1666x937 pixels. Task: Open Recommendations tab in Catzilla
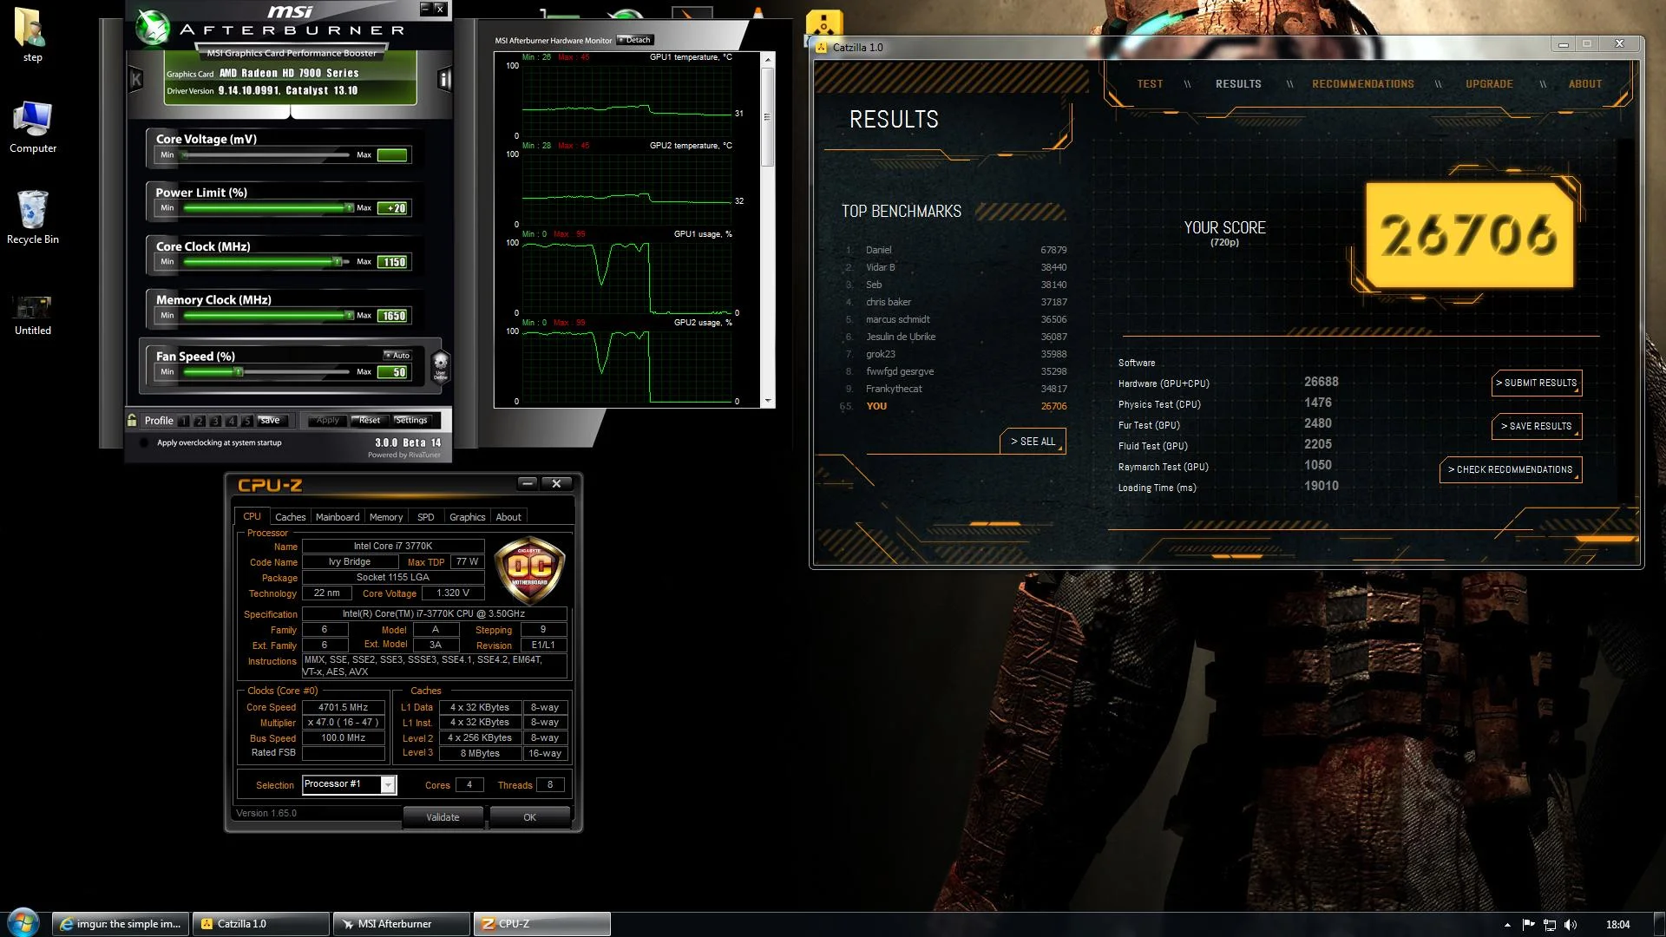click(1362, 84)
